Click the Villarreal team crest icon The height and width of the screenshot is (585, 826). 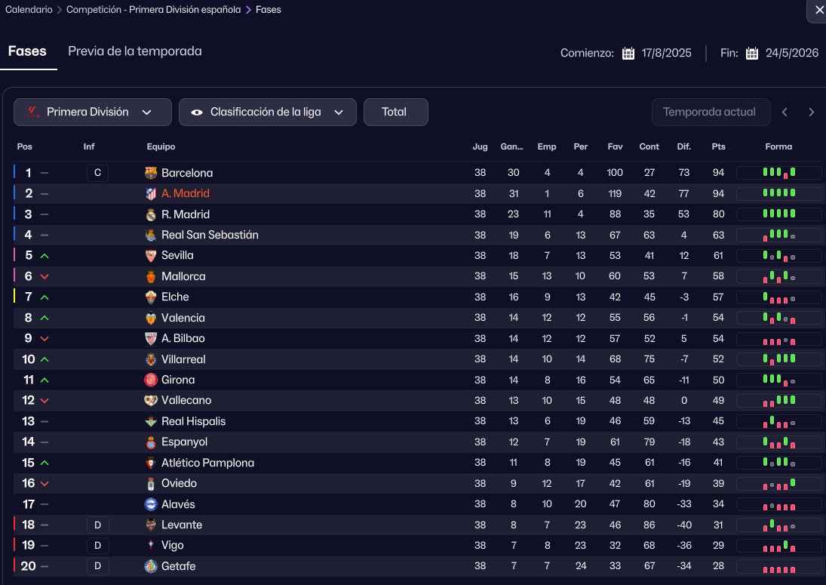pos(151,359)
